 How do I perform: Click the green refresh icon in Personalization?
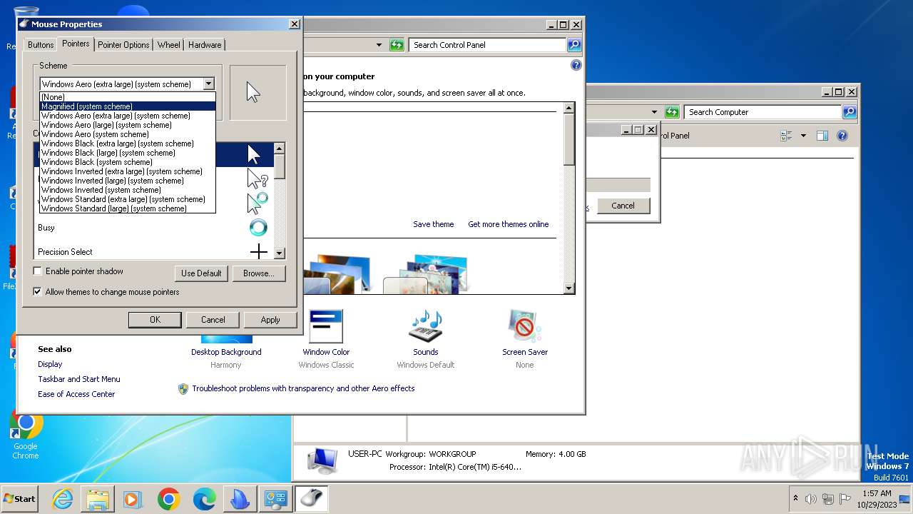coord(397,45)
